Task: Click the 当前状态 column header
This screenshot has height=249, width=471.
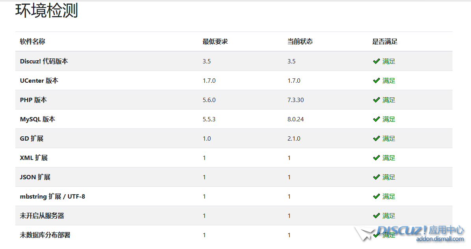Action: (300, 41)
